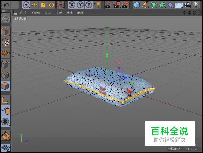Select the Rotate tool
203x153 pixels.
coord(51,5)
